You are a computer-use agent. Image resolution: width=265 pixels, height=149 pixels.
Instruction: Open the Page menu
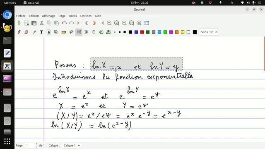(x=62, y=16)
